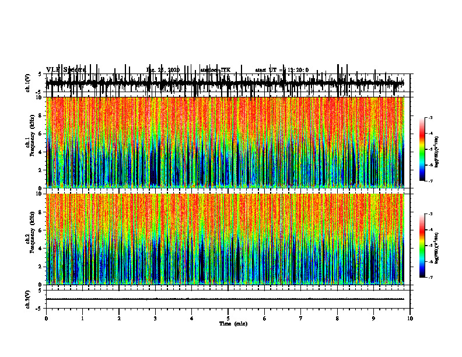Click inside the ch.2 spectrogram panel

(225, 239)
